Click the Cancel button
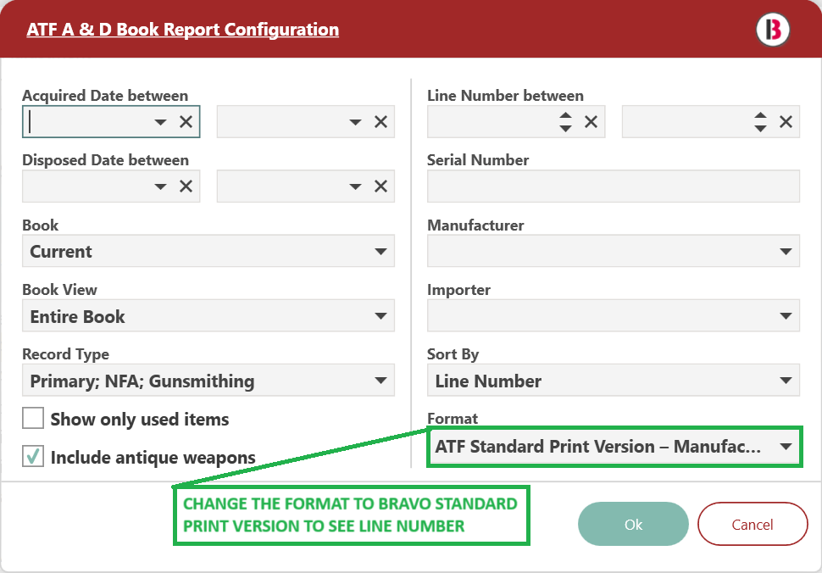 [x=753, y=524]
